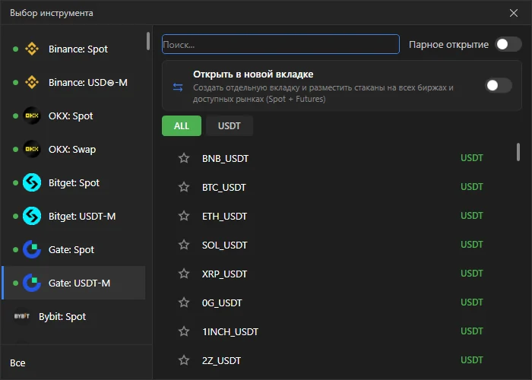Click the USDT tag on BNB_USDT row
Image resolution: width=532 pixels, height=380 pixels.
coord(472,158)
